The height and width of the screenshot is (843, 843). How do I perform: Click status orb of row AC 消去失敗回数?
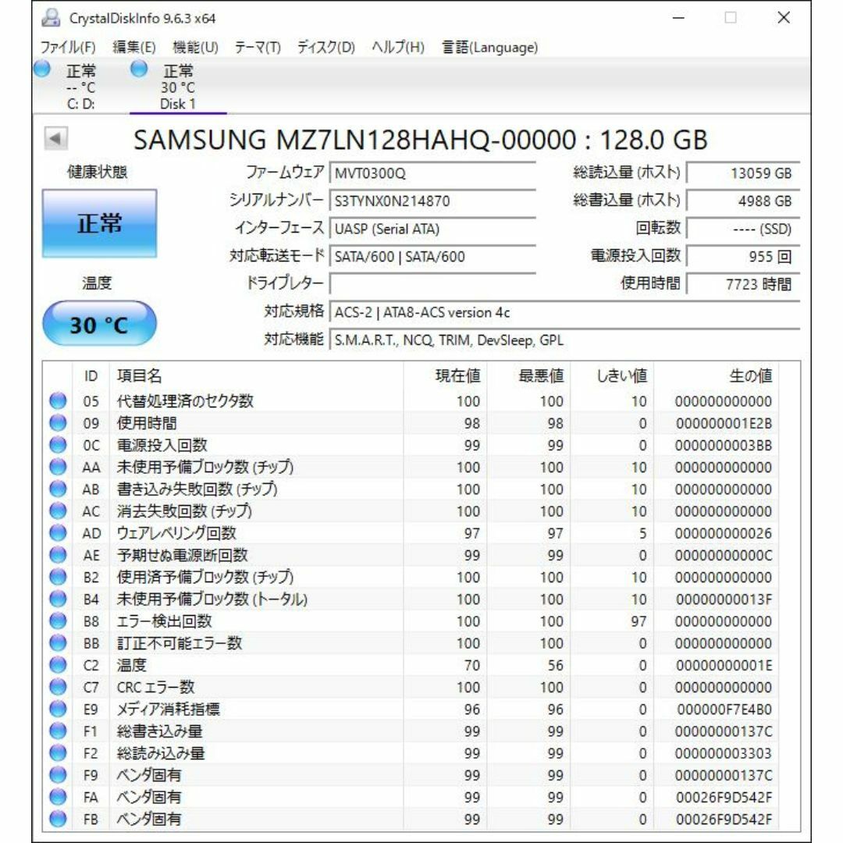(58, 511)
